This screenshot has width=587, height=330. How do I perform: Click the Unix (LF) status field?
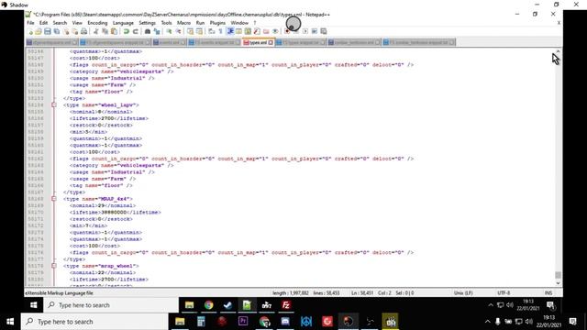[x=463, y=293]
